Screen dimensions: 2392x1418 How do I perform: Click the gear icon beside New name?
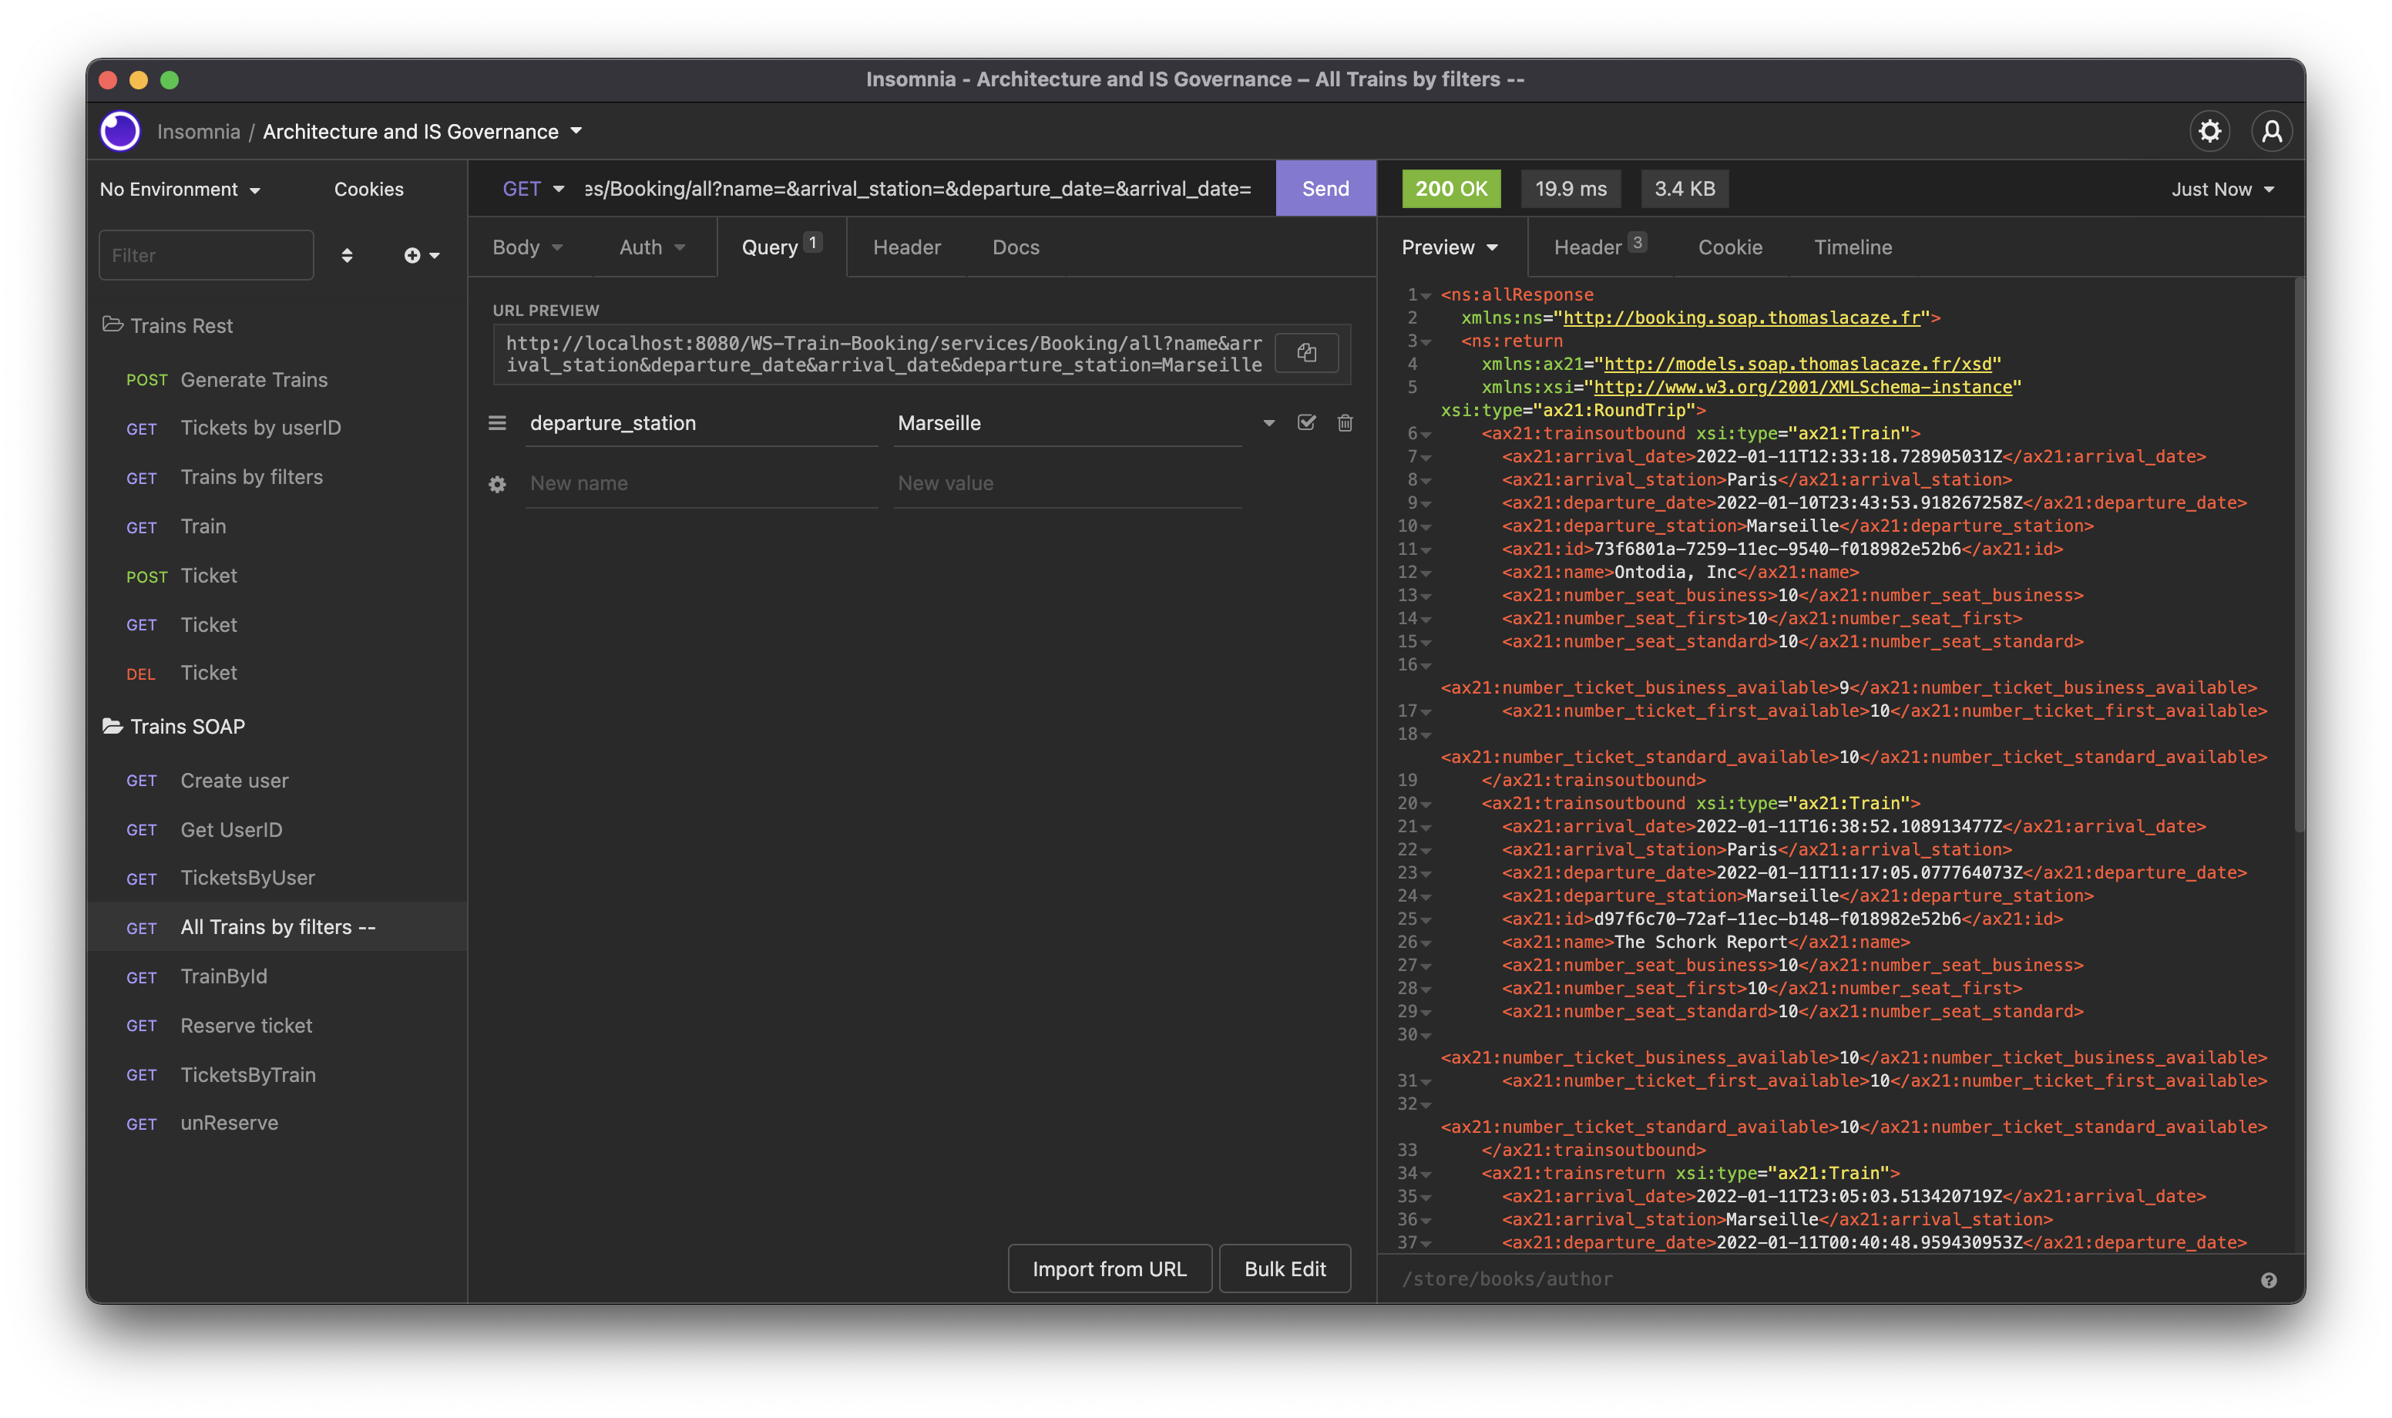[x=497, y=483]
